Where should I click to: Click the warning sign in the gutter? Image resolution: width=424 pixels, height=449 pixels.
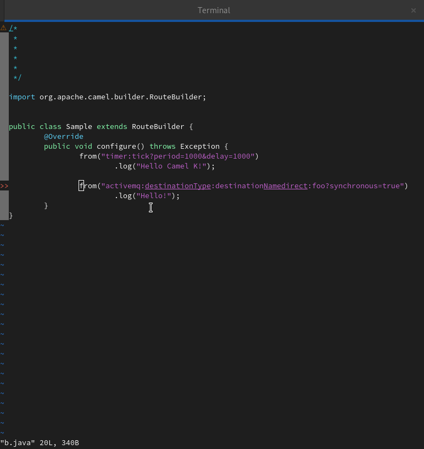click(3, 27)
